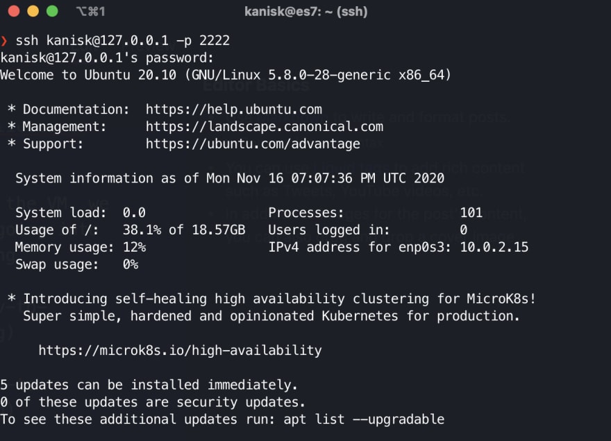611x441 pixels.
Task: Click the green fullscreen window button
Action: [x=52, y=11]
